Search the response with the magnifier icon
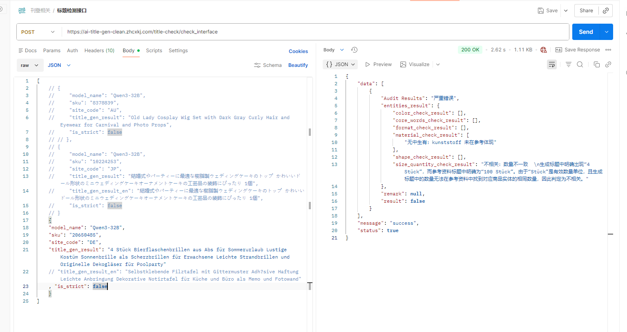This screenshot has width=627, height=332. tap(580, 64)
